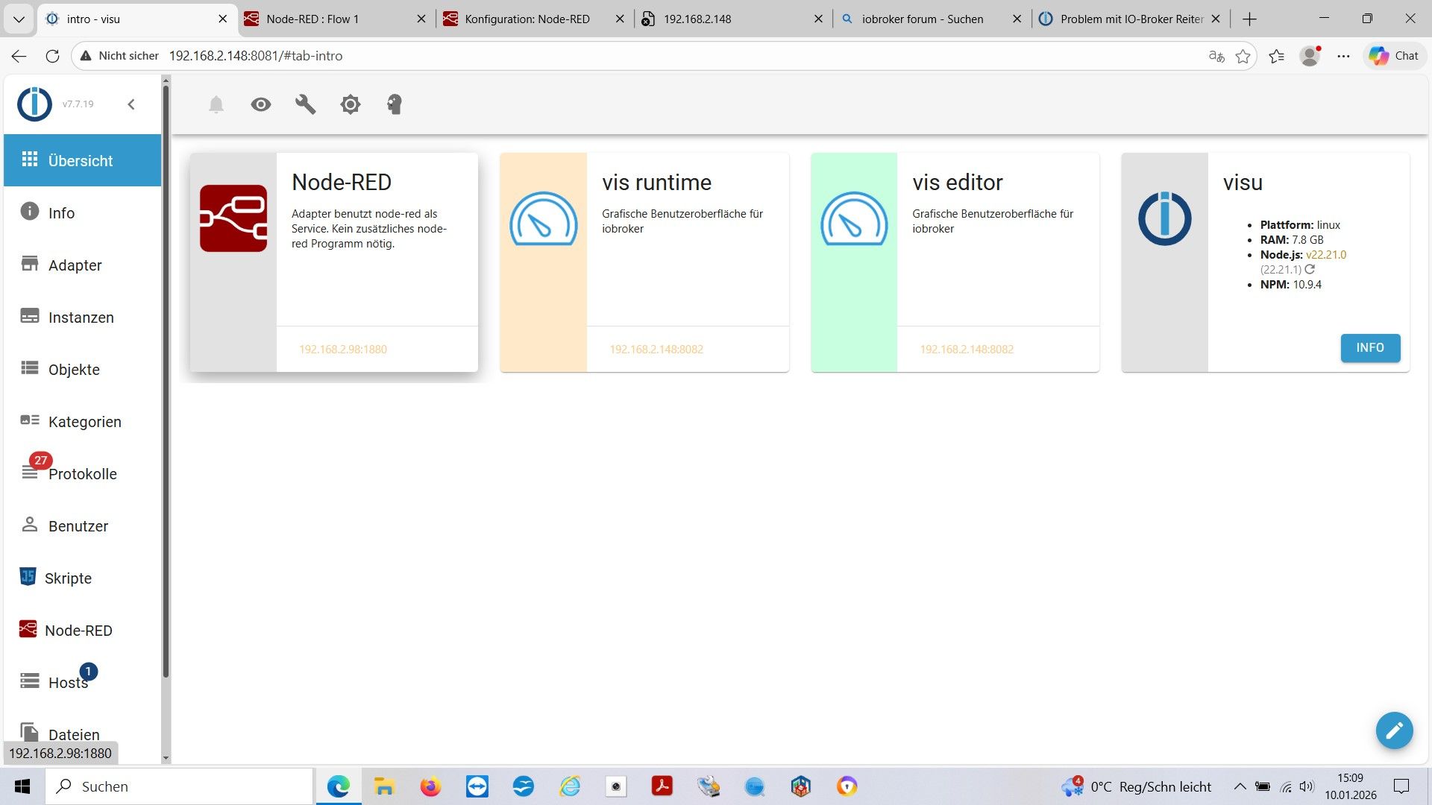Expand hidden icons in the system tray
1432x805 pixels.
(x=1240, y=786)
